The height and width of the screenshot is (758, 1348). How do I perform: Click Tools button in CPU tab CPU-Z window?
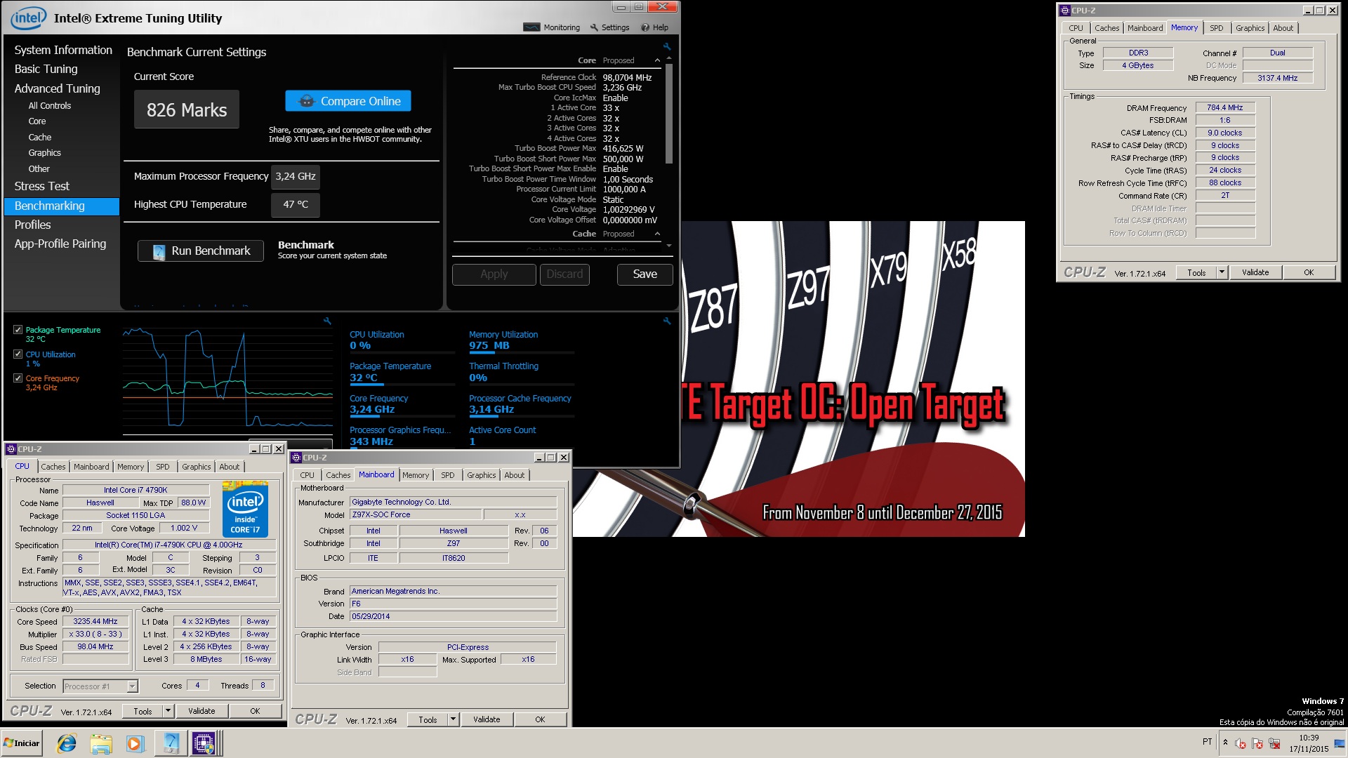click(143, 711)
